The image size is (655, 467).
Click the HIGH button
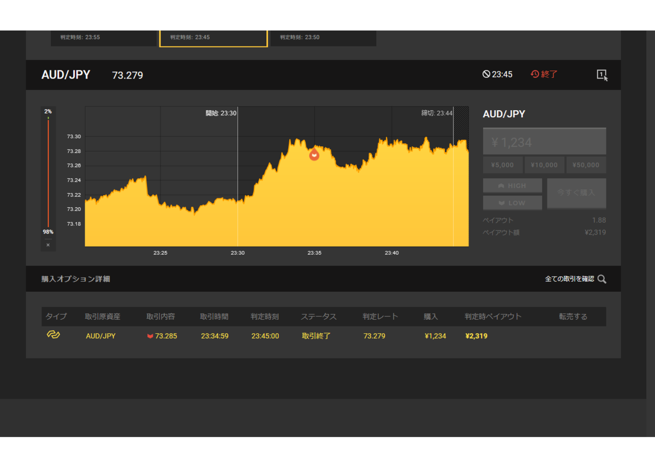[x=513, y=185]
